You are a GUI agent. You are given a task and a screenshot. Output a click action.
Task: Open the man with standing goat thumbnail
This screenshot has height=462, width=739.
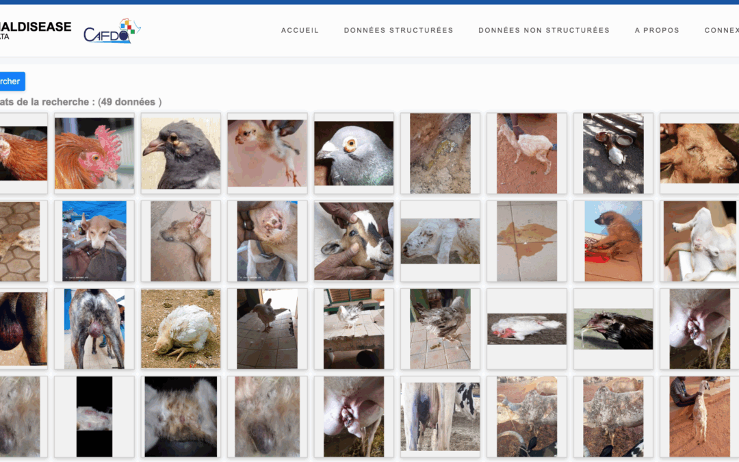point(699,416)
